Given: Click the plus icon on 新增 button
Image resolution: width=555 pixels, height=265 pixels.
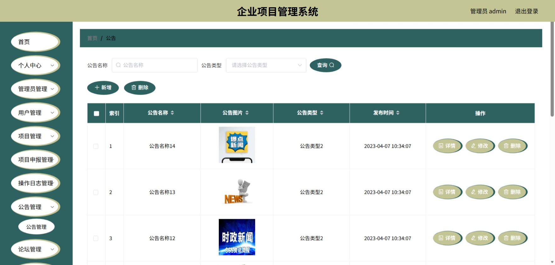Looking at the screenshot, I should point(97,87).
